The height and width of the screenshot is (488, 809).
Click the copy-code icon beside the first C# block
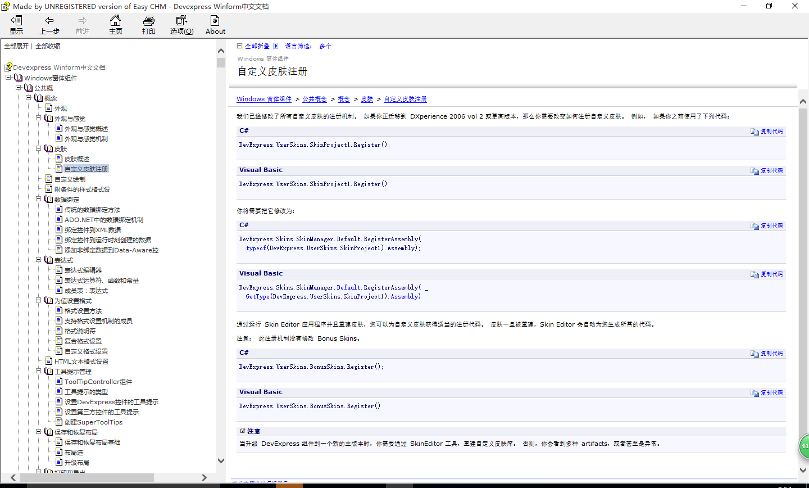click(x=755, y=131)
